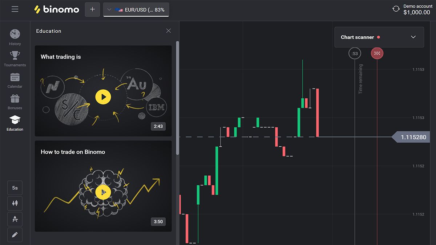Expand the Chart scanner panel
The image size is (436, 245).
(x=379, y=37)
